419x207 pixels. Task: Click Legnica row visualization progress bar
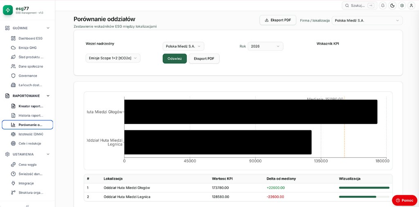click(x=364, y=197)
